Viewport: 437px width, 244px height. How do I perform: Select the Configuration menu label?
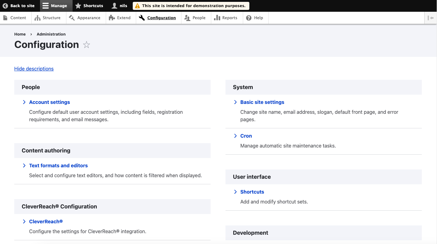pos(162,18)
